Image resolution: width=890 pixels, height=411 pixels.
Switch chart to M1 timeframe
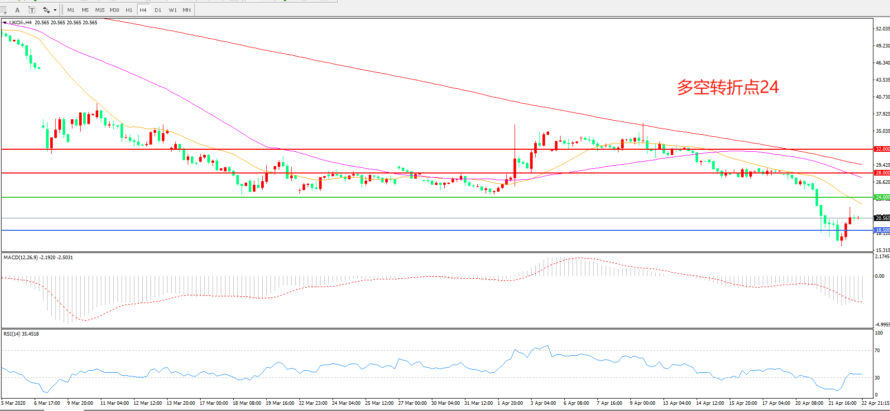point(71,10)
